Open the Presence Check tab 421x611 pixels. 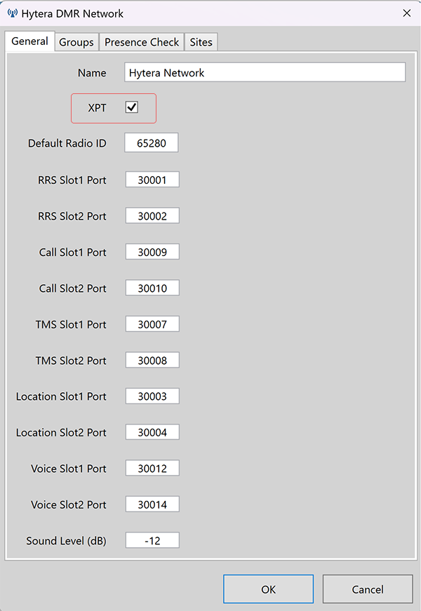coord(141,42)
